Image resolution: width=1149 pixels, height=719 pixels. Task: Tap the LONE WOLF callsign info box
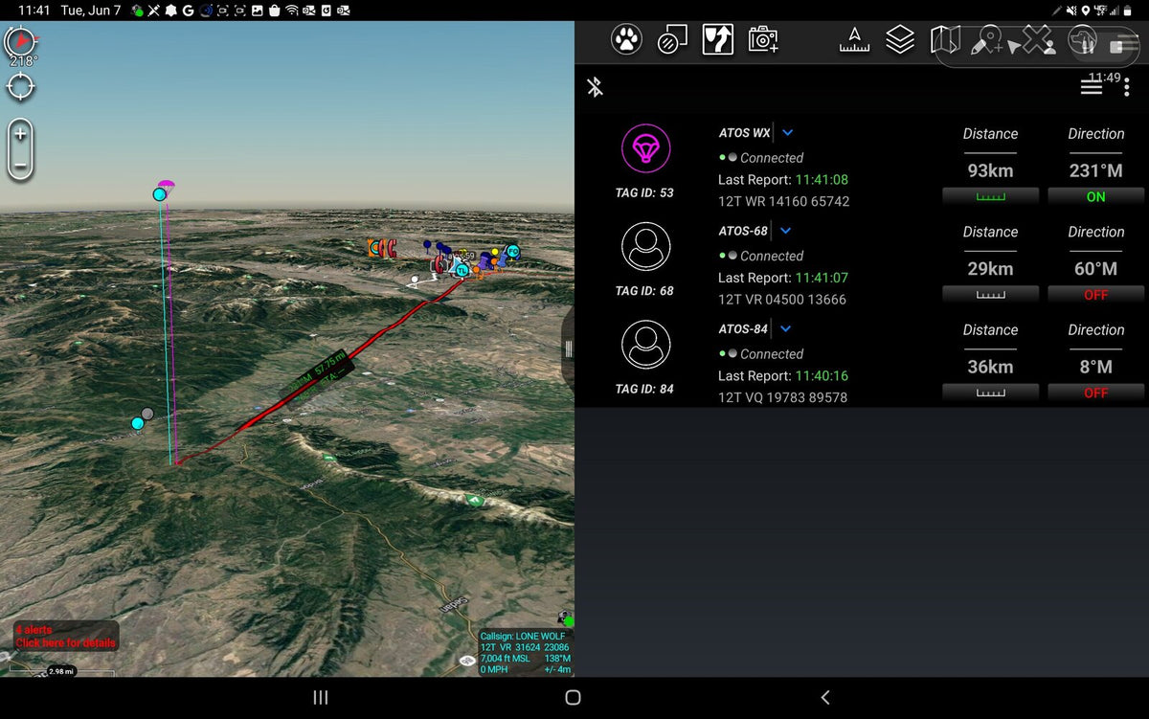pyautogui.click(x=525, y=652)
